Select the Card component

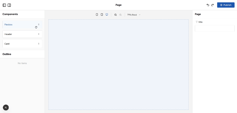22,44
